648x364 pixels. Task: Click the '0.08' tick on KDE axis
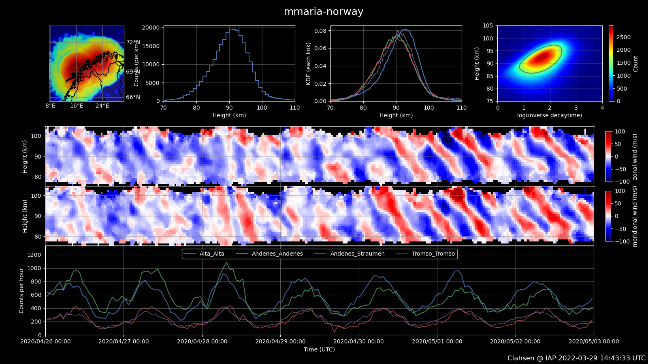pyautogui.click(x=320, y=31)
